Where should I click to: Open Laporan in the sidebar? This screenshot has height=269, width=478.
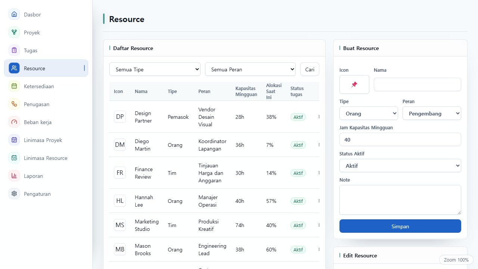46,176
